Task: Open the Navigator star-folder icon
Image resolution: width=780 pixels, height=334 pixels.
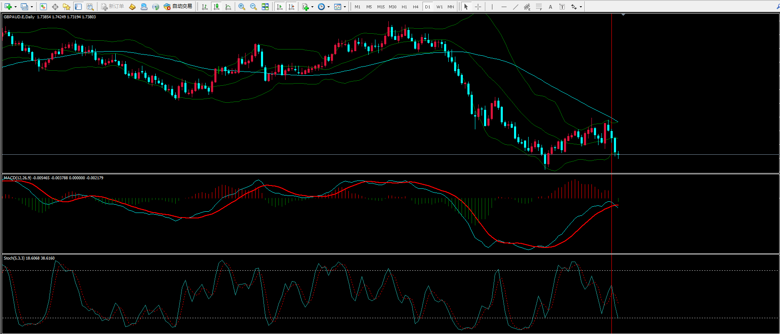Action: 67,7
